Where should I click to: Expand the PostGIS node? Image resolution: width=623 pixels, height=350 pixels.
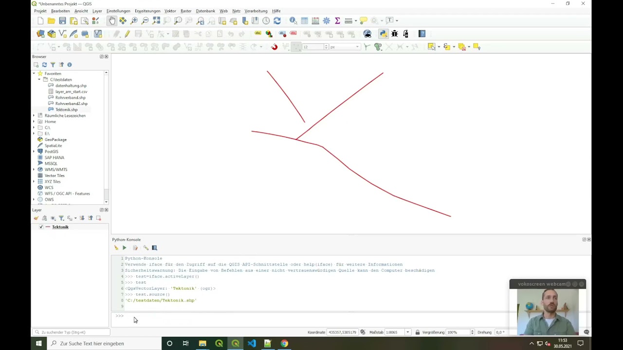pyautogui.click(x=34, y=152)
